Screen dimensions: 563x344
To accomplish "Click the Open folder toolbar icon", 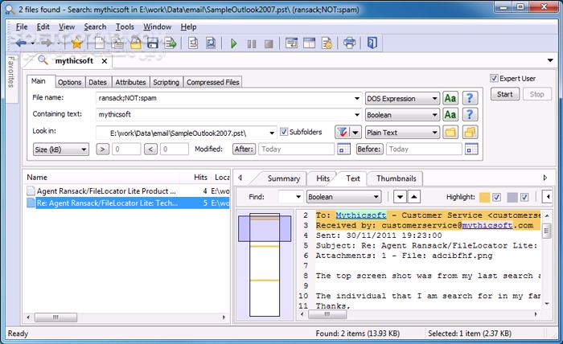I will [136, 43].
